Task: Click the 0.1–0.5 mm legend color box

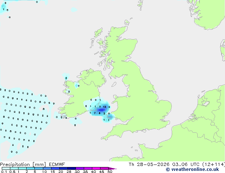Action: 6,168
